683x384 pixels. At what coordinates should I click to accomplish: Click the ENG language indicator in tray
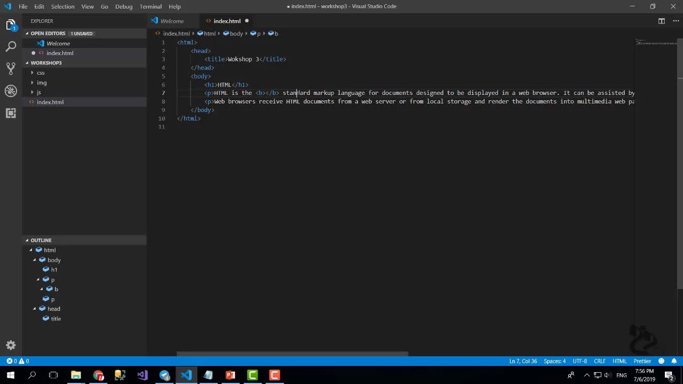pos(622,375)
